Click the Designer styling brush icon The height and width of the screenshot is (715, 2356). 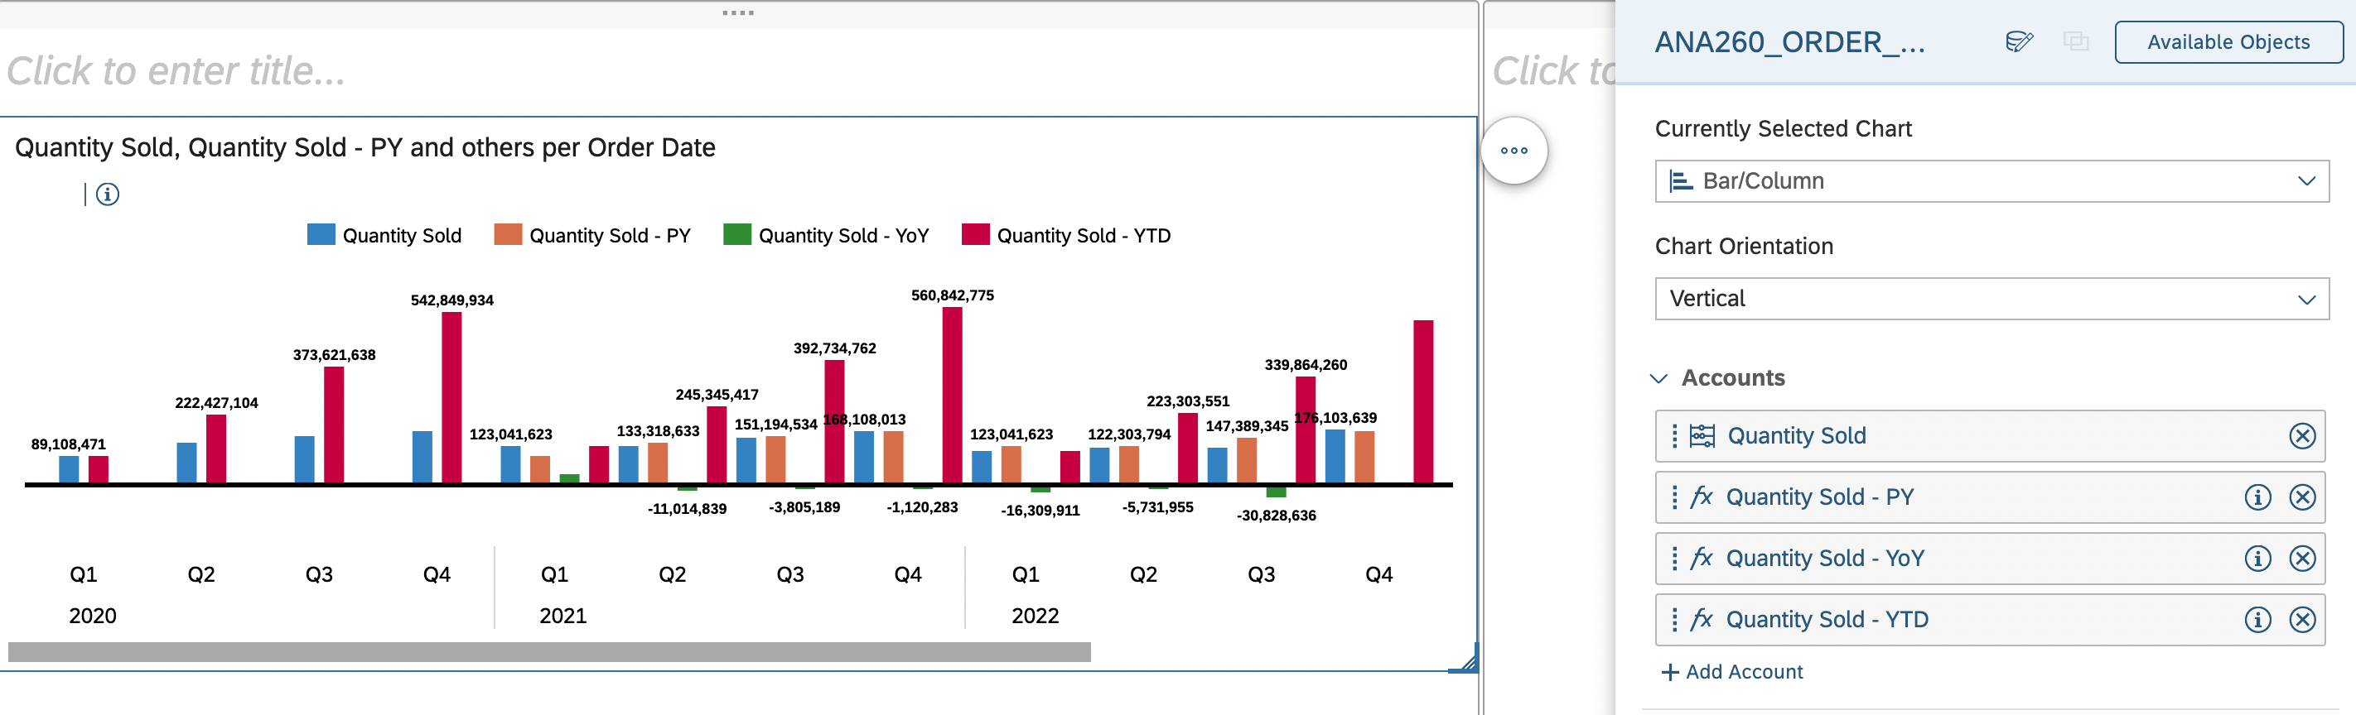tap(2019, 42)
